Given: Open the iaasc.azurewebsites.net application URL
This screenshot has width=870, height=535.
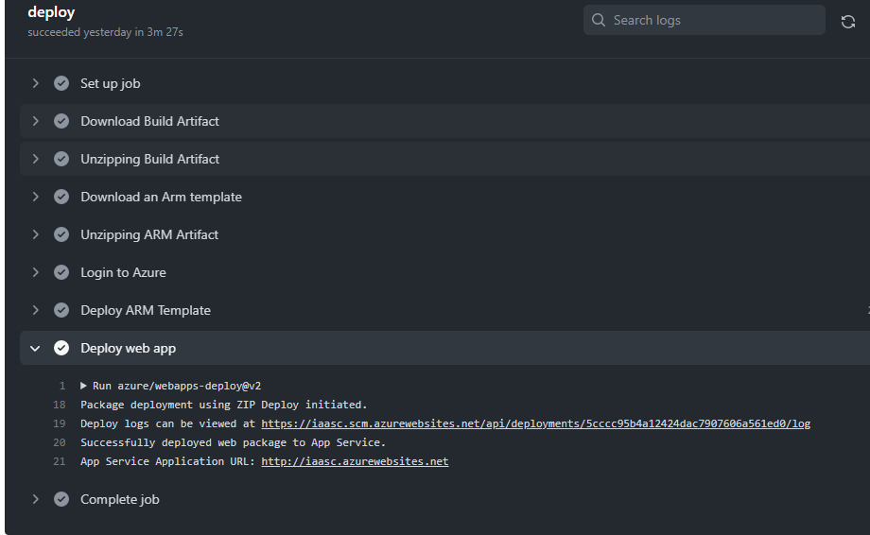Looking at the screenshot, I should (x=355, y=461).
